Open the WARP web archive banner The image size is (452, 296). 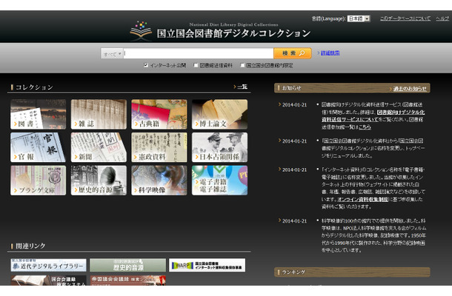click(207, 265)
